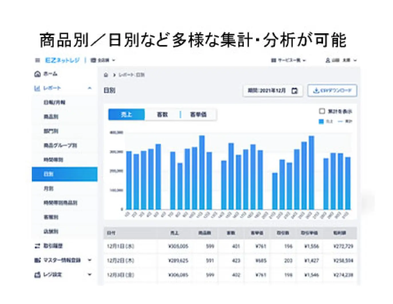Click the レポート chart icon in sidebar
The image size is (393, 304).
pos(37,88)
